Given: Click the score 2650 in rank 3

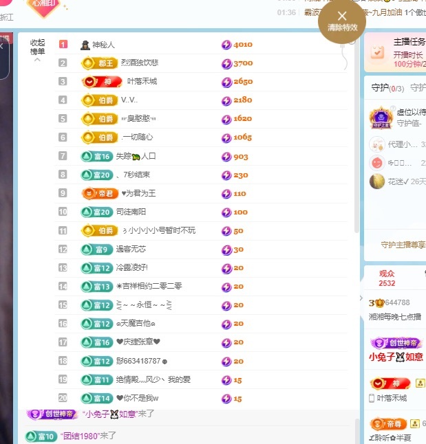Looking at the screenshot, I should [x=243, y=82].
